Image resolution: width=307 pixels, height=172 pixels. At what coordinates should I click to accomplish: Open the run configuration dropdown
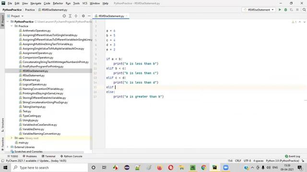[x=259, y=10]
